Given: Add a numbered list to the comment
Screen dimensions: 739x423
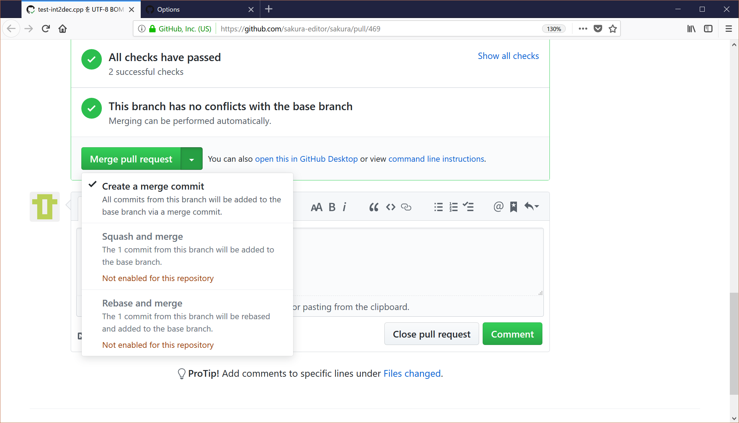Looking at the screenshot, I should tap(453, 207).
